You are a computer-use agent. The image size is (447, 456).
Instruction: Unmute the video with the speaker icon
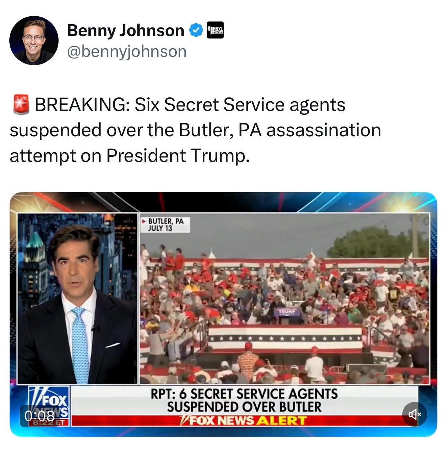[414, 414]
